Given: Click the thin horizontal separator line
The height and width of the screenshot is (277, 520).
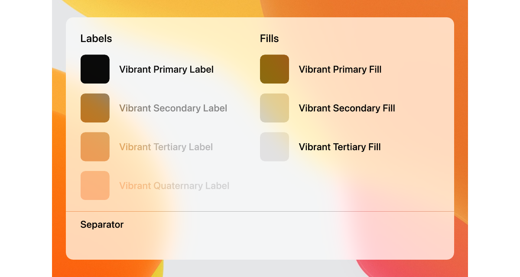Looking at the screenshot, I should [260, 211].
